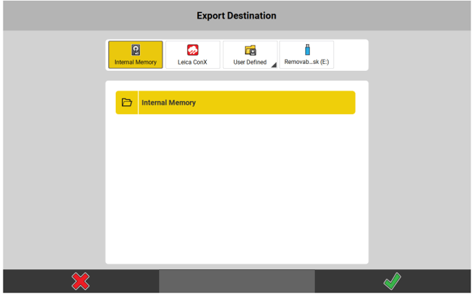Switch to the Leica ConX tab label
The height and width of the screenshot is (296, 474).
pos(193,63)
